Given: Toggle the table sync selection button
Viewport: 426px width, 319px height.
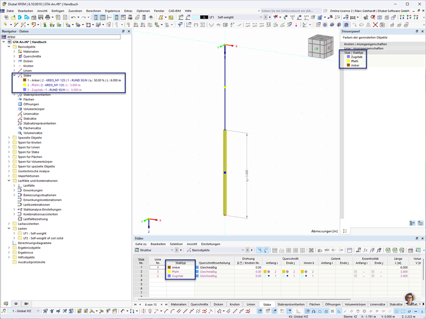Looking at the screenshot, I should [266, 250].
